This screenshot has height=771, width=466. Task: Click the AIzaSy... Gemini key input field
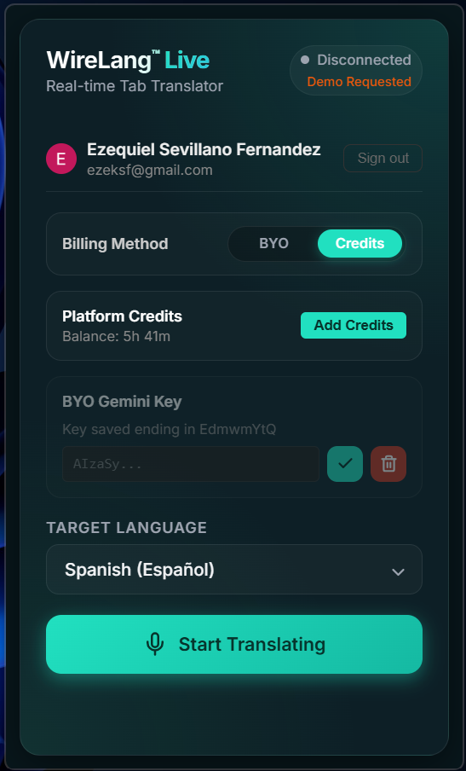pyautogui.click(x=191, y=464)
